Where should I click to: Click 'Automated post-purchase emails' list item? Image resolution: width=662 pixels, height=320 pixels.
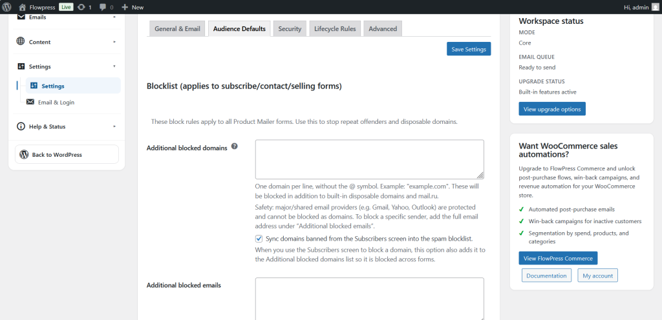[x=571, y=209]
